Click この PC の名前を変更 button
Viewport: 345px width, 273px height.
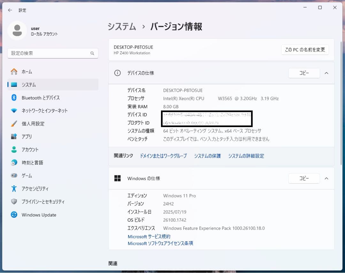point(304,50)
